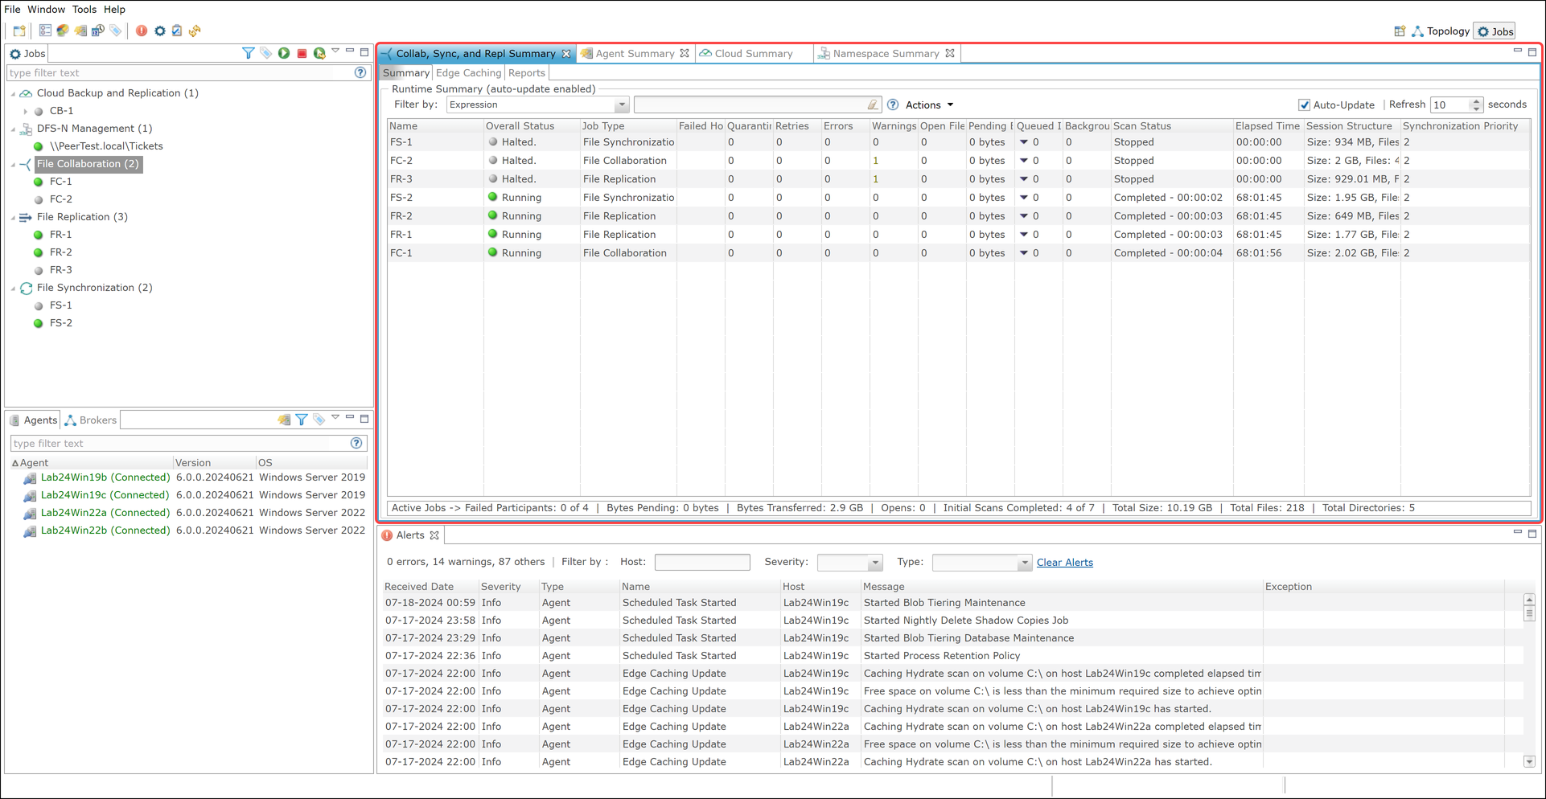
Task: Click the tag icon in Agents panel
Action: click(x=319, y=420)
